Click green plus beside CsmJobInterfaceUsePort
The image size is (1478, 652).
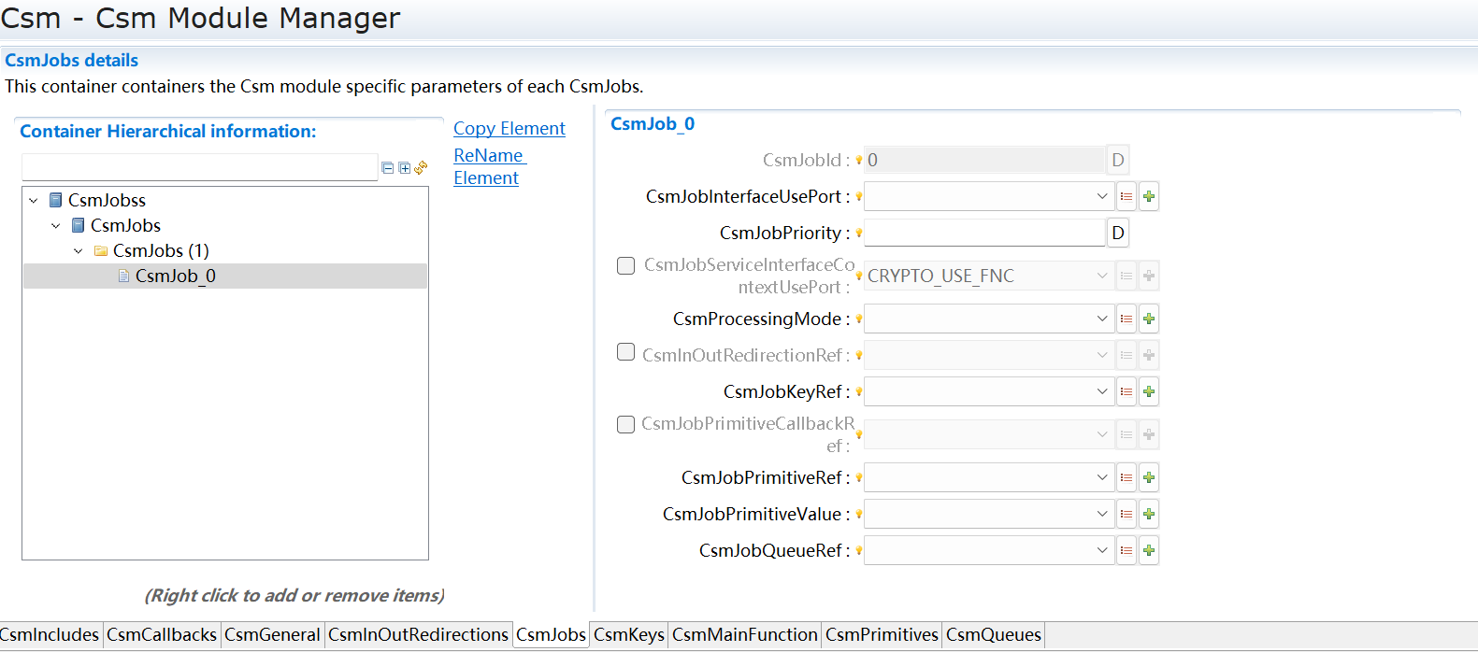1149,196
